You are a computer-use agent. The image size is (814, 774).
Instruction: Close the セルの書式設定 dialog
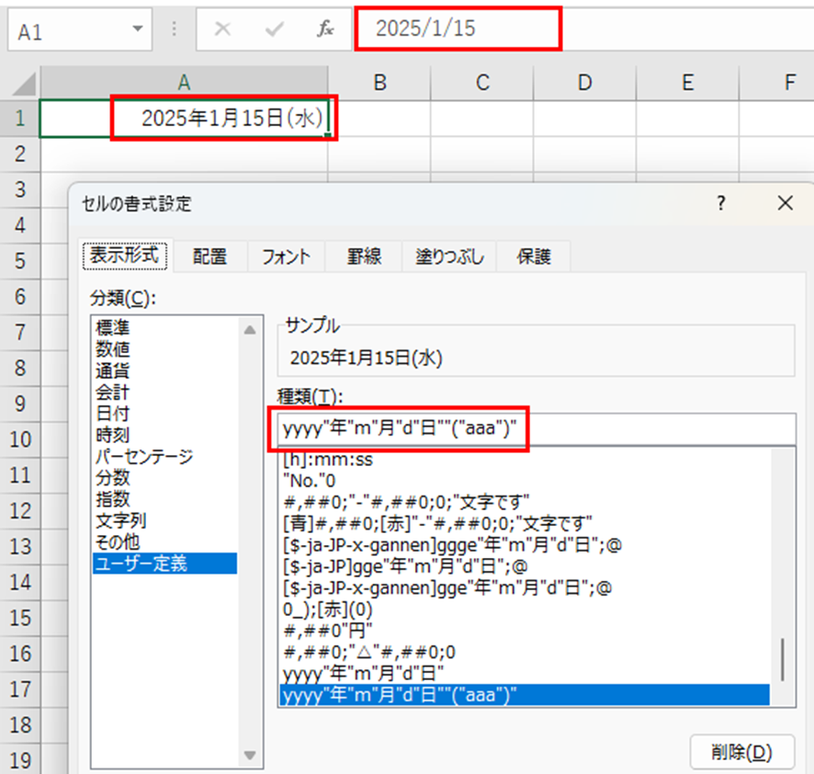click(784, 203)
